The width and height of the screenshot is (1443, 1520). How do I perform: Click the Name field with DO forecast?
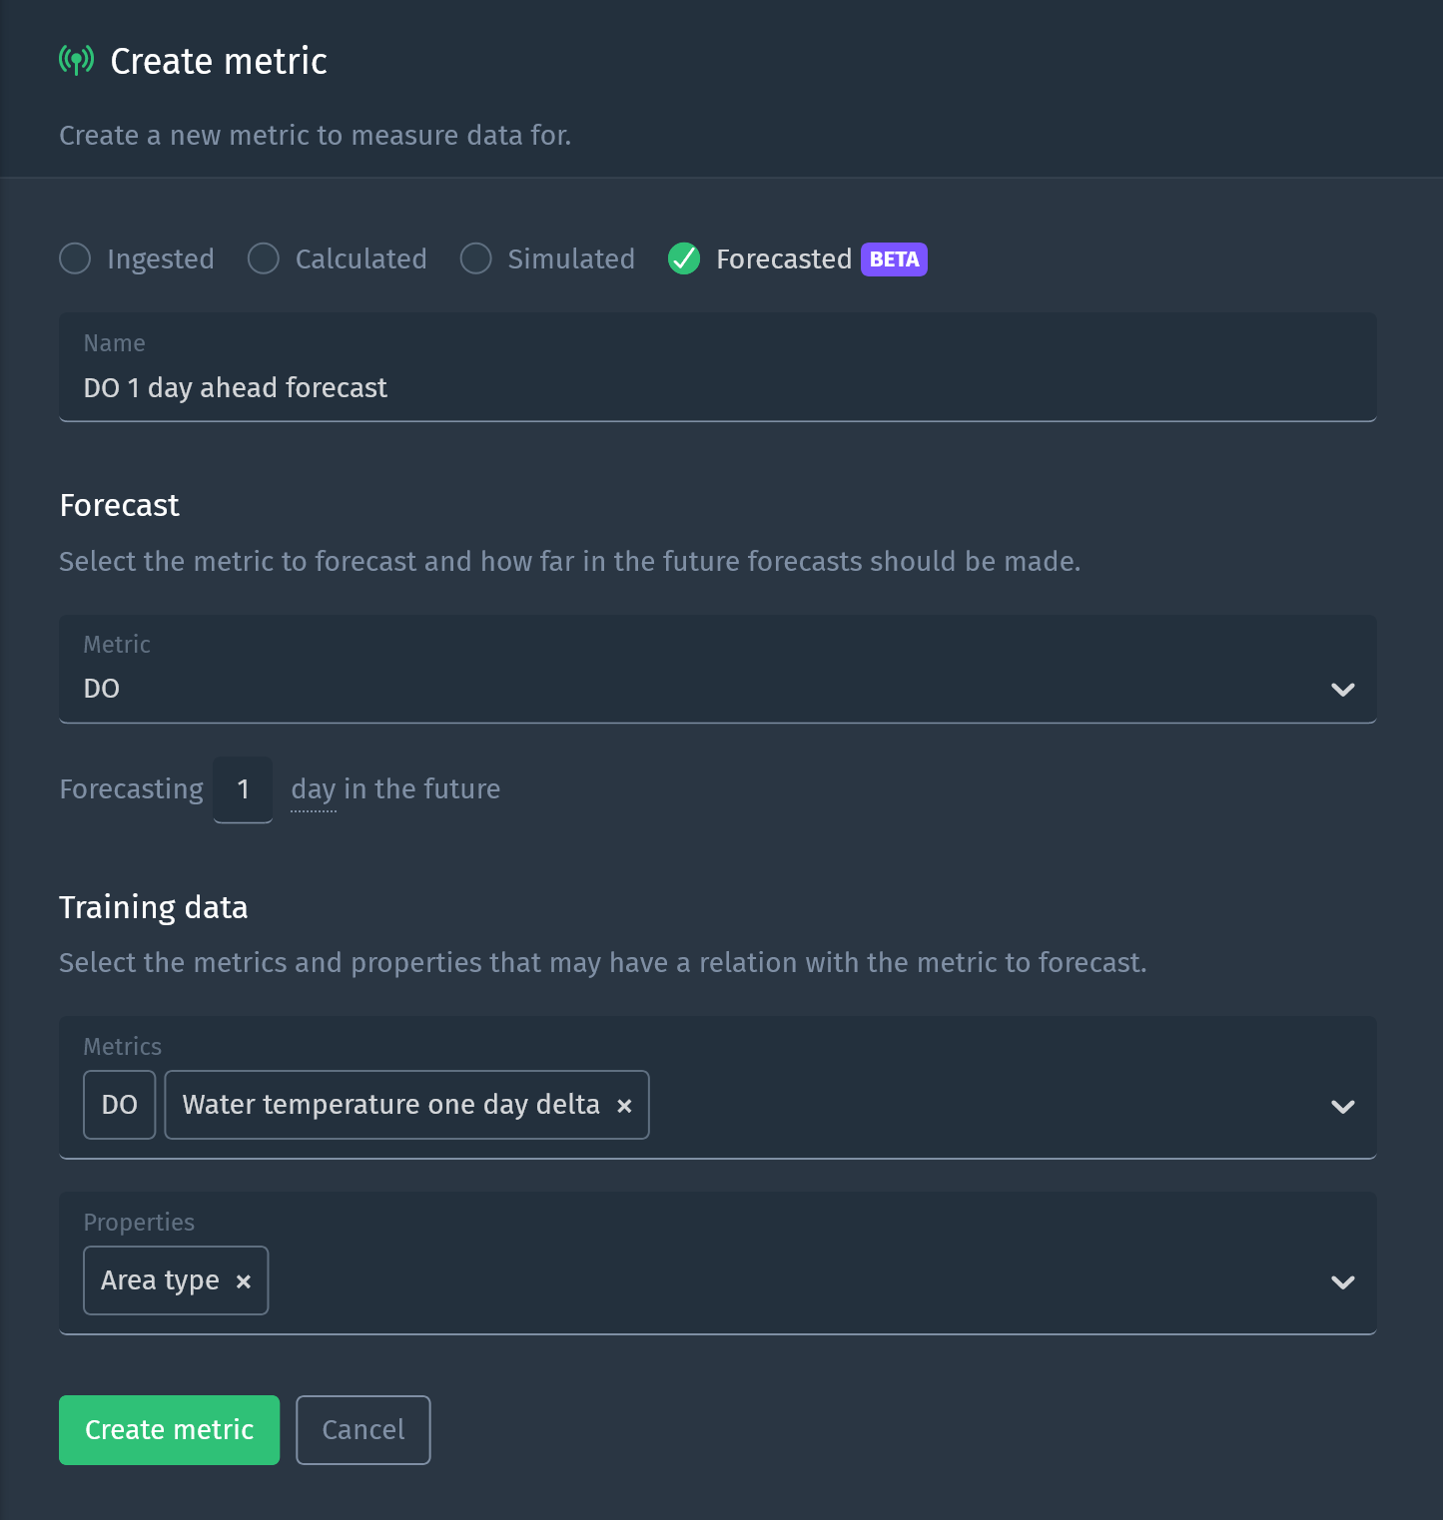717,387
